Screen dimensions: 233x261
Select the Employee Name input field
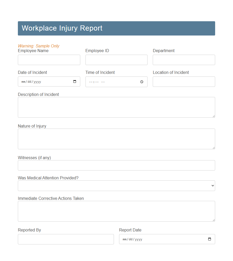point(49,60)
